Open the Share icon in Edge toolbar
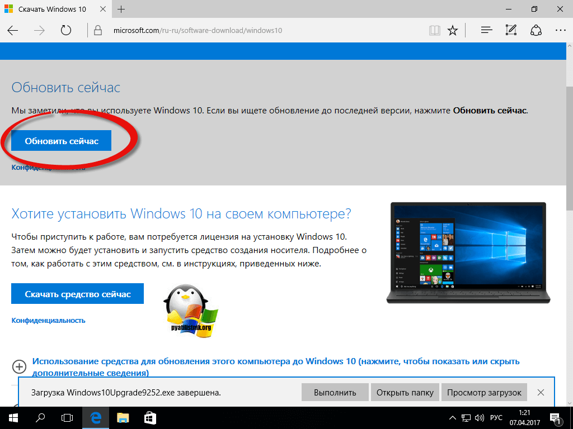The image size is (573, 429). point(536,30)
